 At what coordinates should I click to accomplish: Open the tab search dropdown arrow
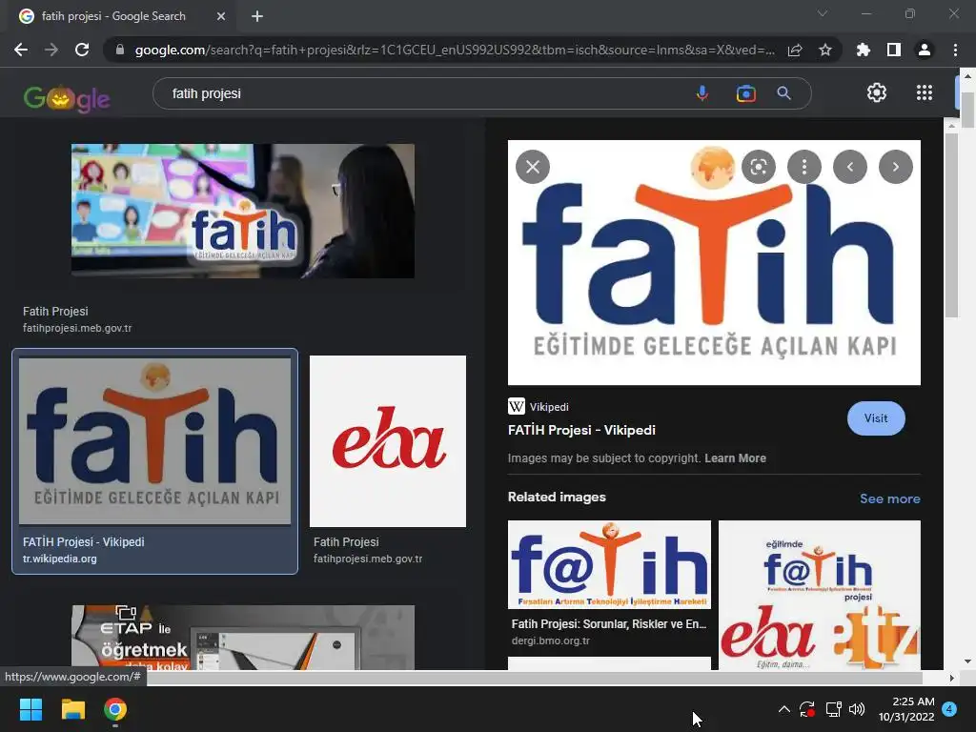tap(823, 13)
